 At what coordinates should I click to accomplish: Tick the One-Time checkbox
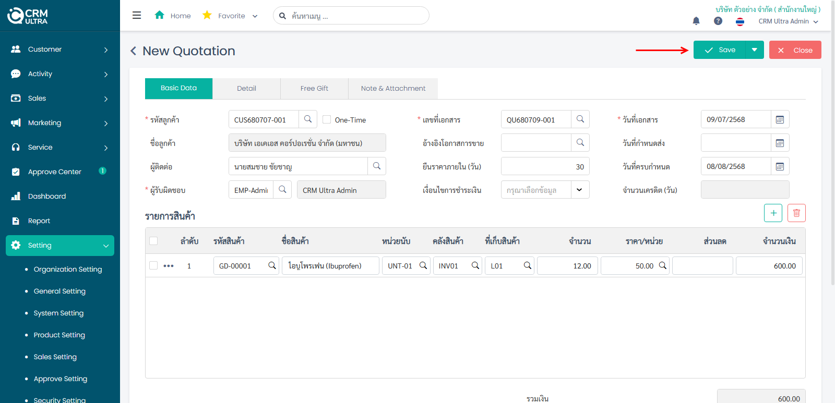click(x=327, y=119)
